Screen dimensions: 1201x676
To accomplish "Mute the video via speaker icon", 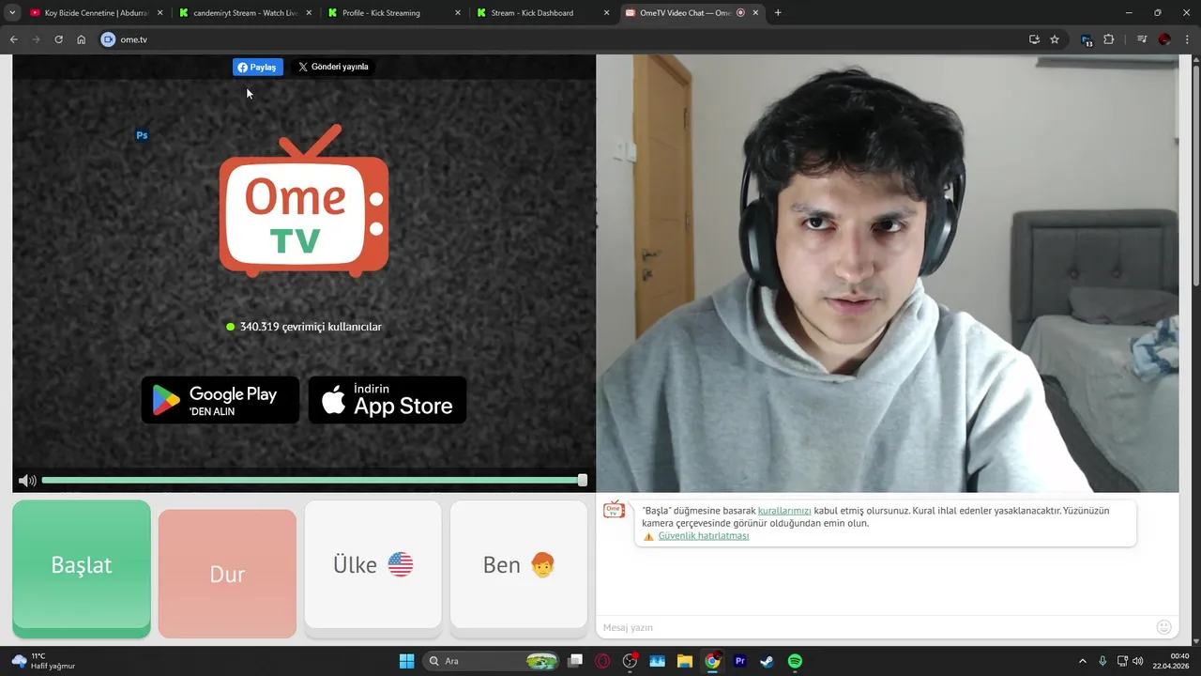I will coord(27,481).
